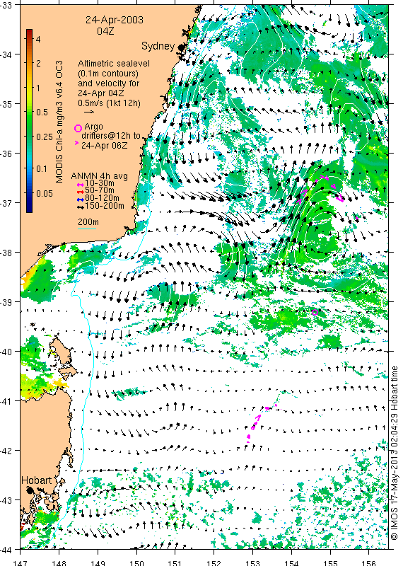Click the '0.1' colorbar tick label

coord(42,169)
